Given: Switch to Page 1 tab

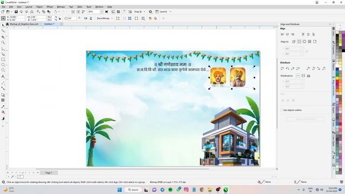Looking at the screenshot, I should pyautogui.click(x=49, y=172).
